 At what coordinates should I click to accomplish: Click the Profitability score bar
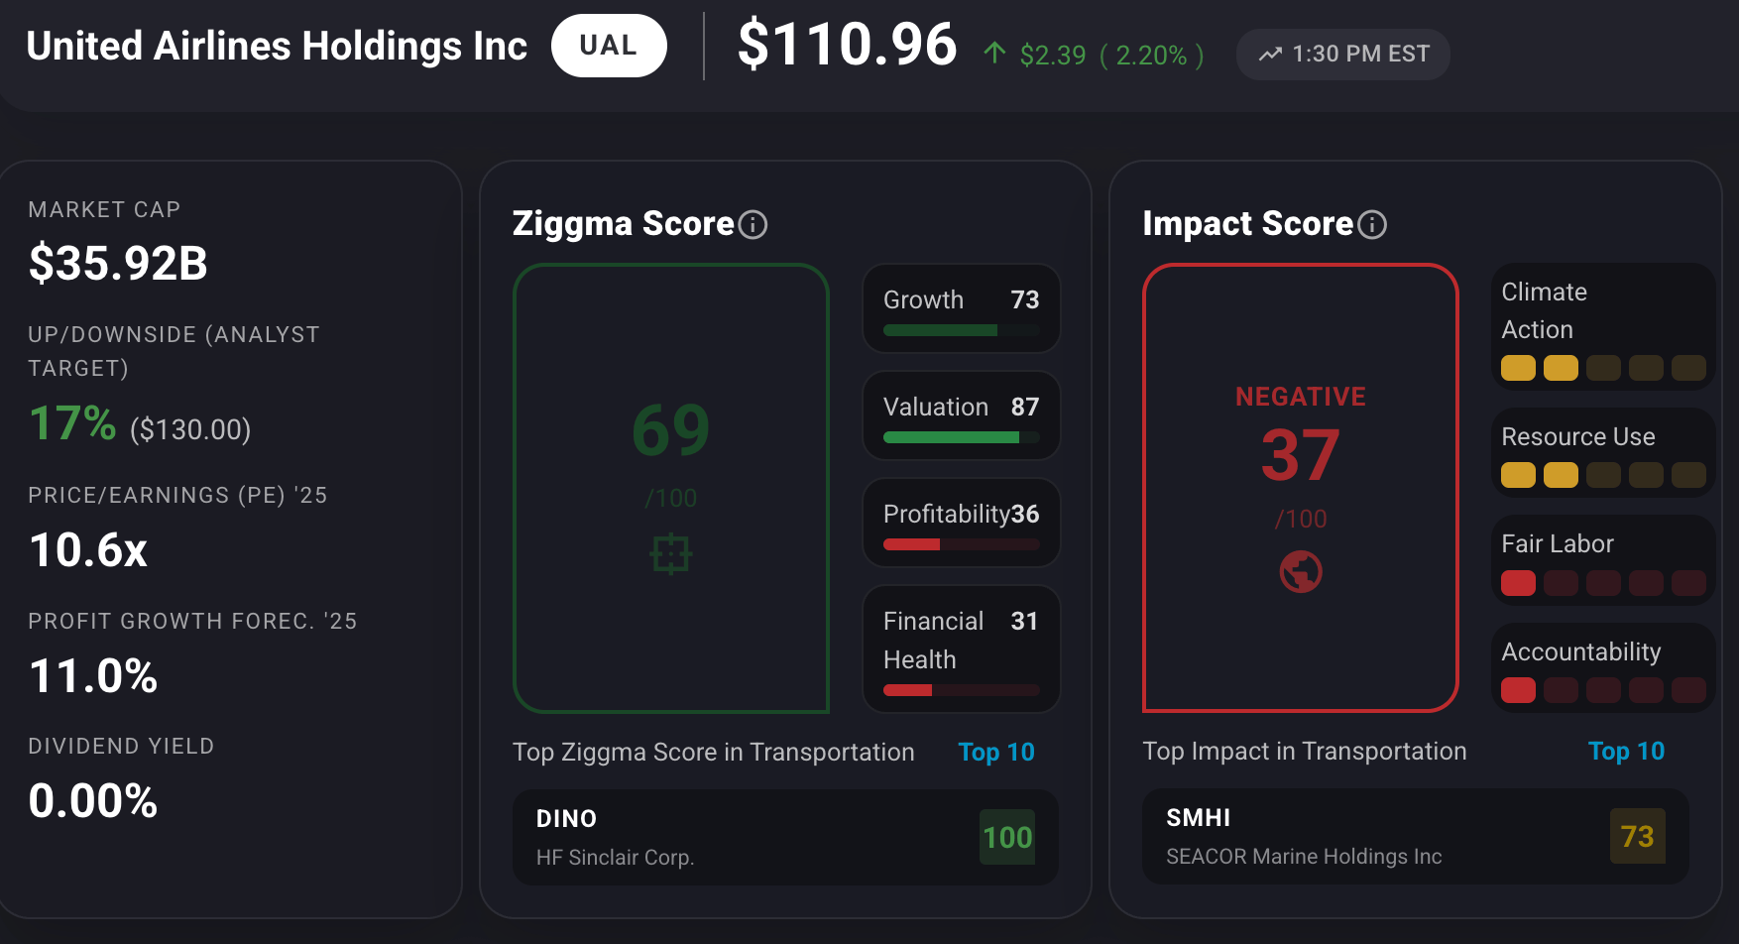click(x=962, y=544)
